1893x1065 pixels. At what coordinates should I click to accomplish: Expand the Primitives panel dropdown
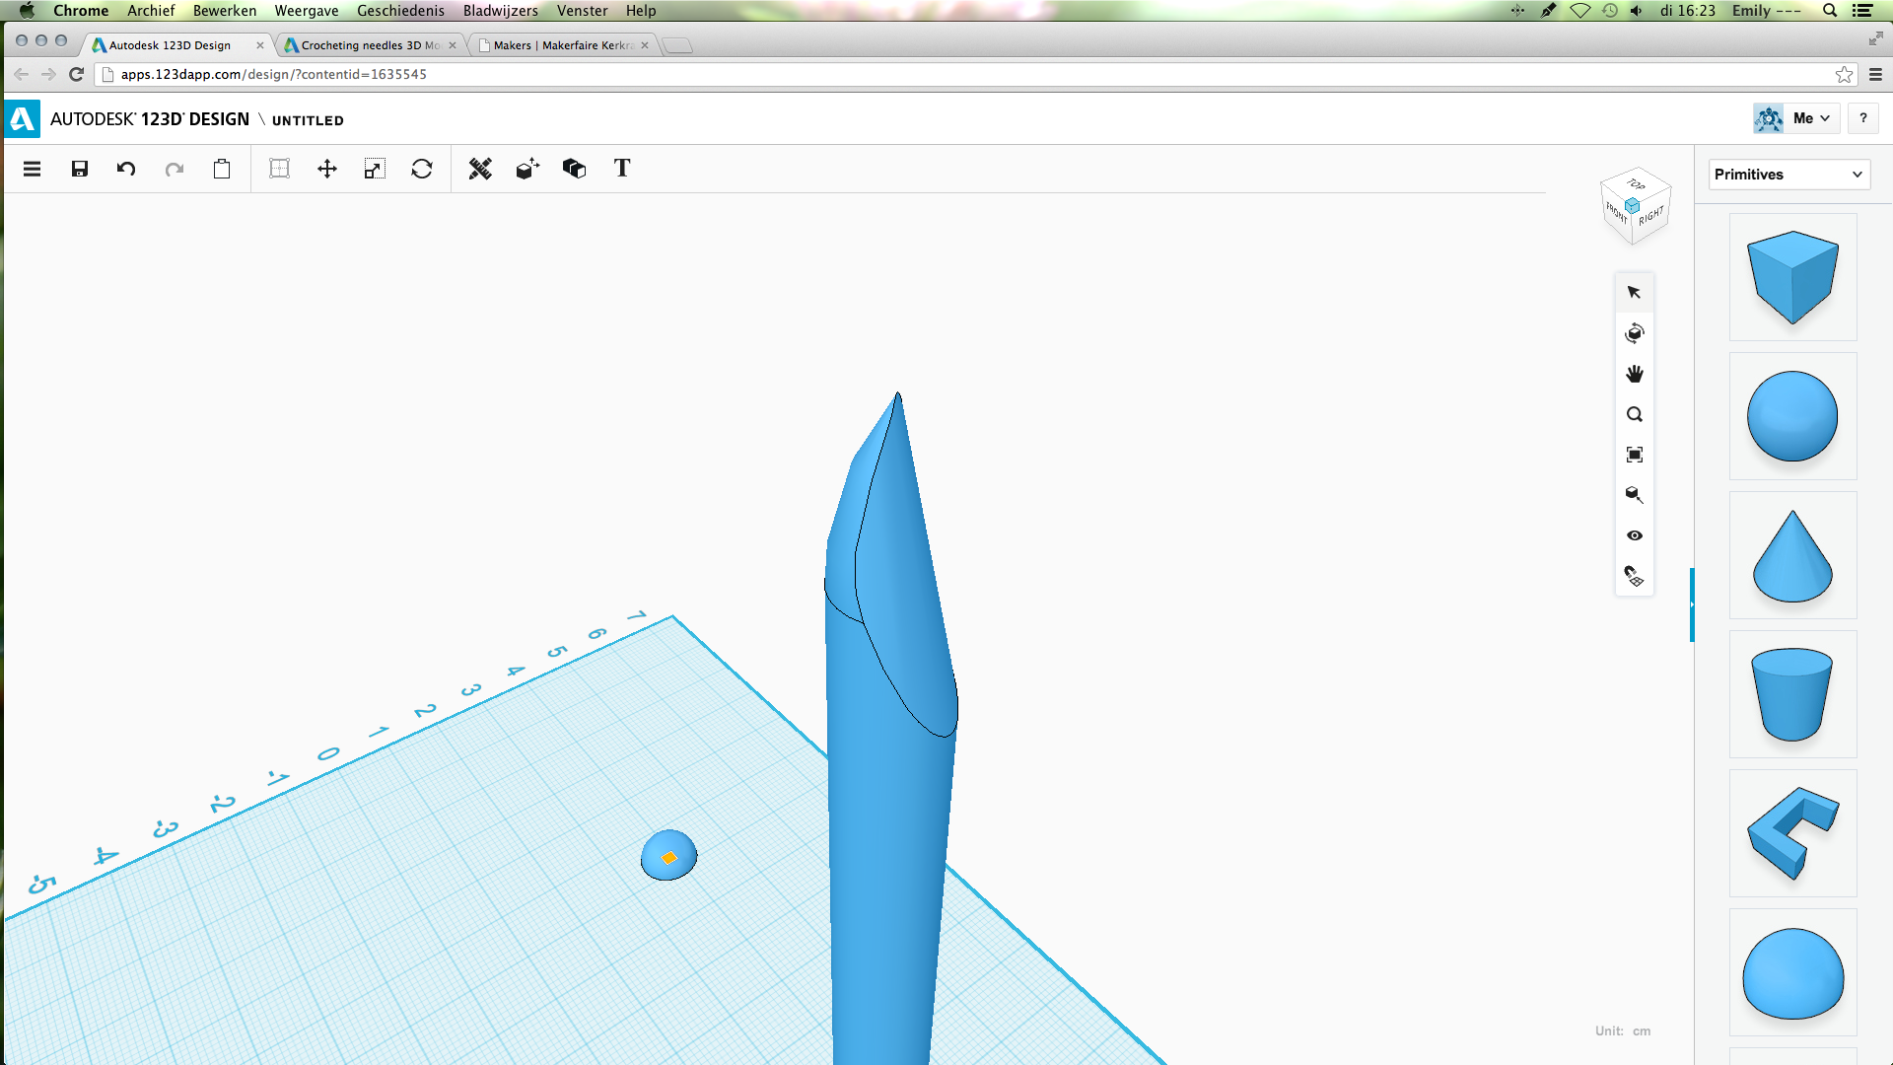click(1860, 173)
